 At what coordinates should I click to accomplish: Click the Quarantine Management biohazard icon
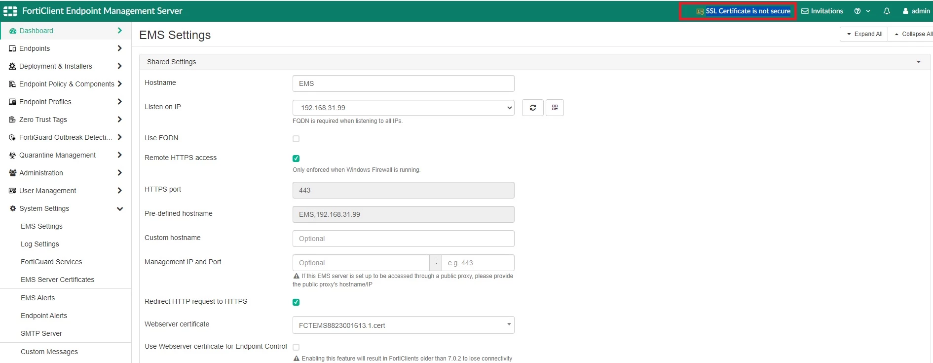[x=13, y=155]
